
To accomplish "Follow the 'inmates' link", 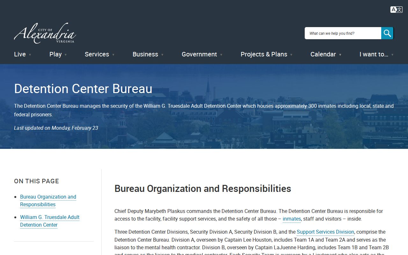I will pyautogui.click(x=292, y=219).
